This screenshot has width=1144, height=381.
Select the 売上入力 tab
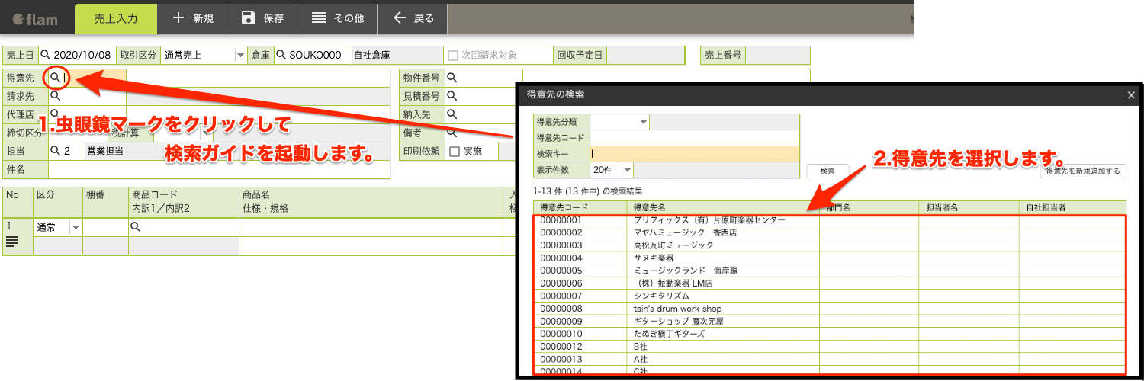(x=116, y=18)
